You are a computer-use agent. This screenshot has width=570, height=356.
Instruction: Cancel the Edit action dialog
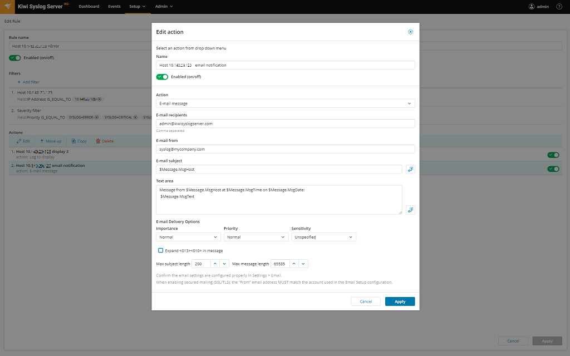(366, 301)
